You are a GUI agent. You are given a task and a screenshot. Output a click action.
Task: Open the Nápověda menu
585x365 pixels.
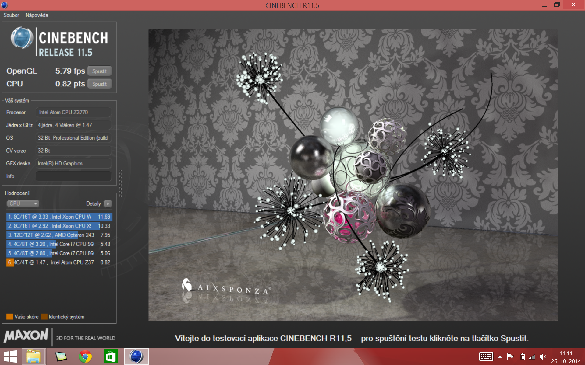[x=37, y=15]
